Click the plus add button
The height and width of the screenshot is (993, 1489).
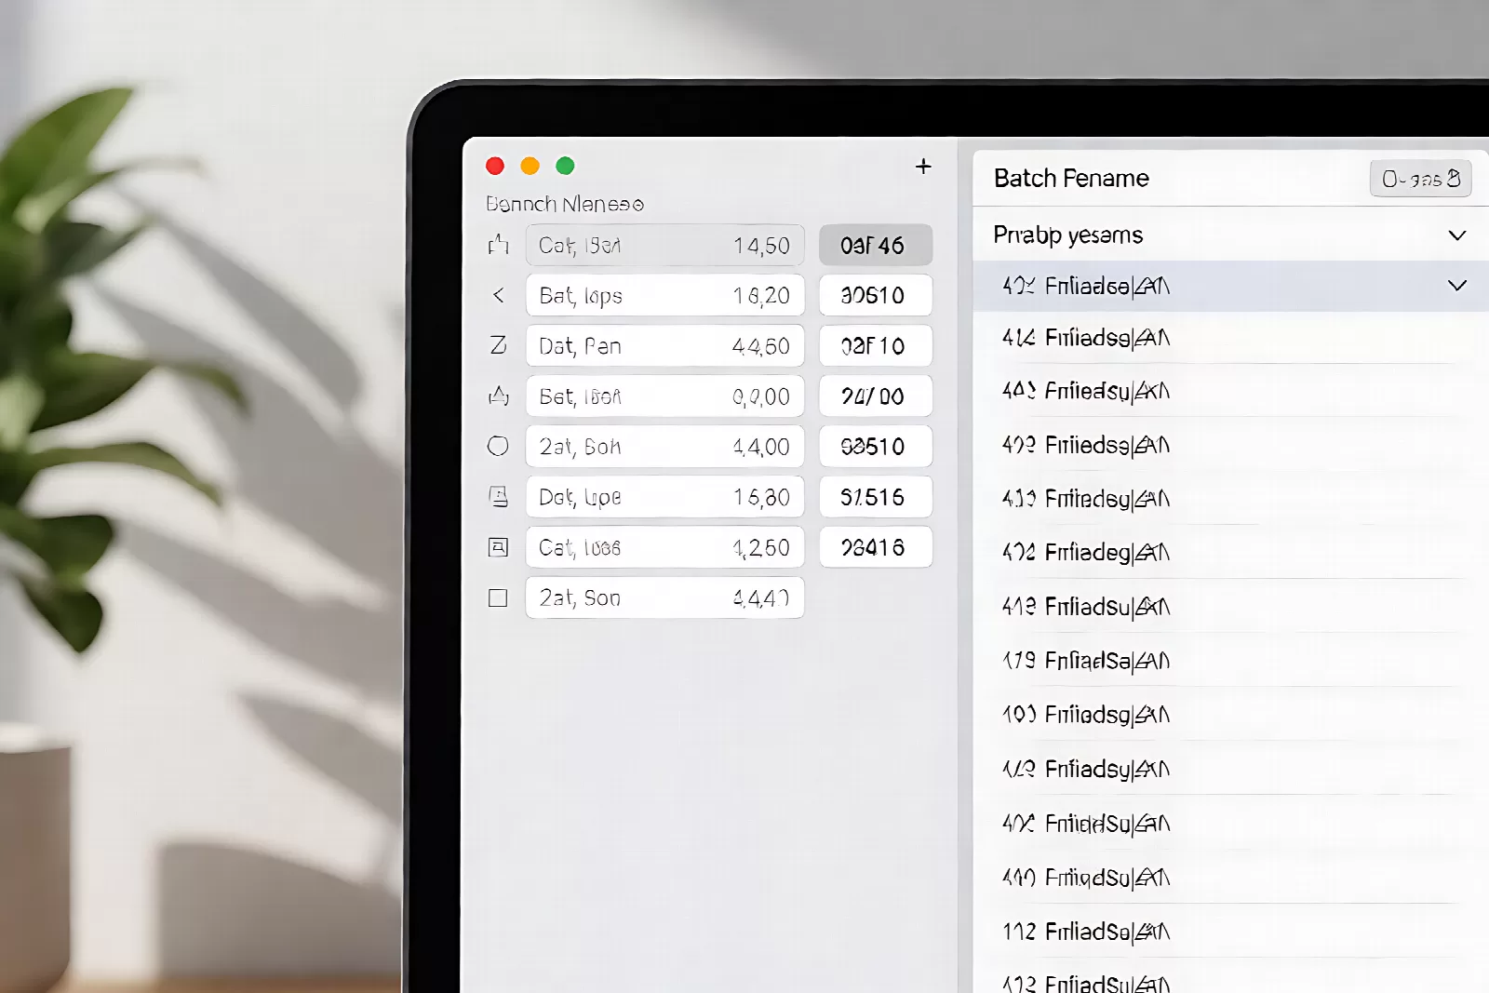[x=923, y=167]
